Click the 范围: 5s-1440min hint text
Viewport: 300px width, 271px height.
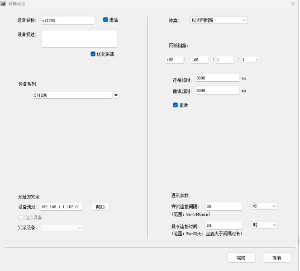[191, 214]
